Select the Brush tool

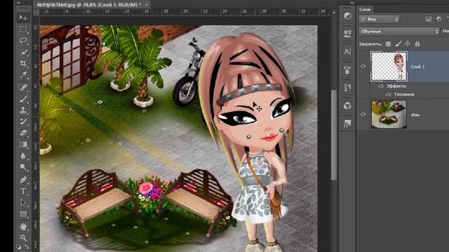(x=23, y=99)
